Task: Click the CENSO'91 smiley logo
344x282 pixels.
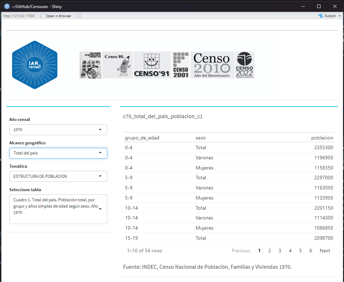Action: (x=152, y=65)
